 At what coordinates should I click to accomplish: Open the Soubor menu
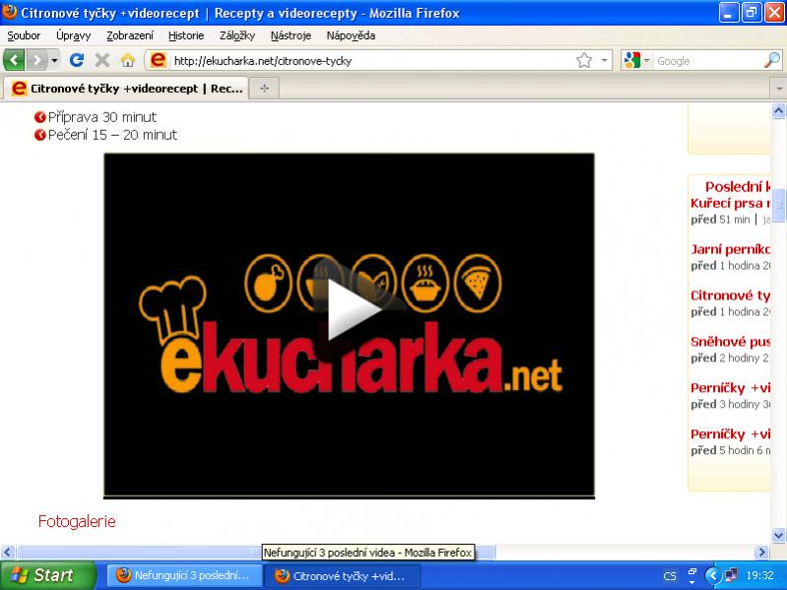[24, 35]
